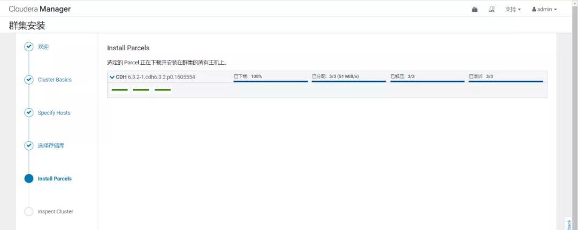The height and width of the screenshot is (230, 578).
Task: Click the Install Parcels active step circle
Action: pos(29,179)
